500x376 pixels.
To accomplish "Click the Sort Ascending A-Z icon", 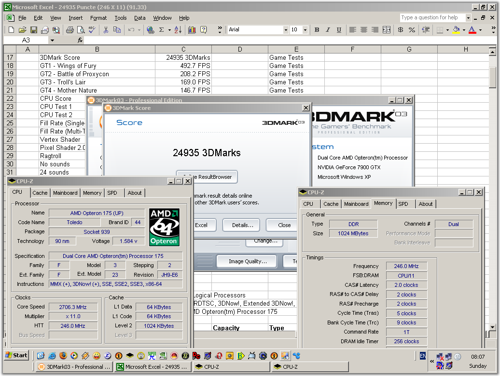I will point(178,30).
